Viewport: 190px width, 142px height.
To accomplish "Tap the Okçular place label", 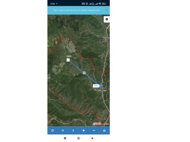I will pos(102,90).
